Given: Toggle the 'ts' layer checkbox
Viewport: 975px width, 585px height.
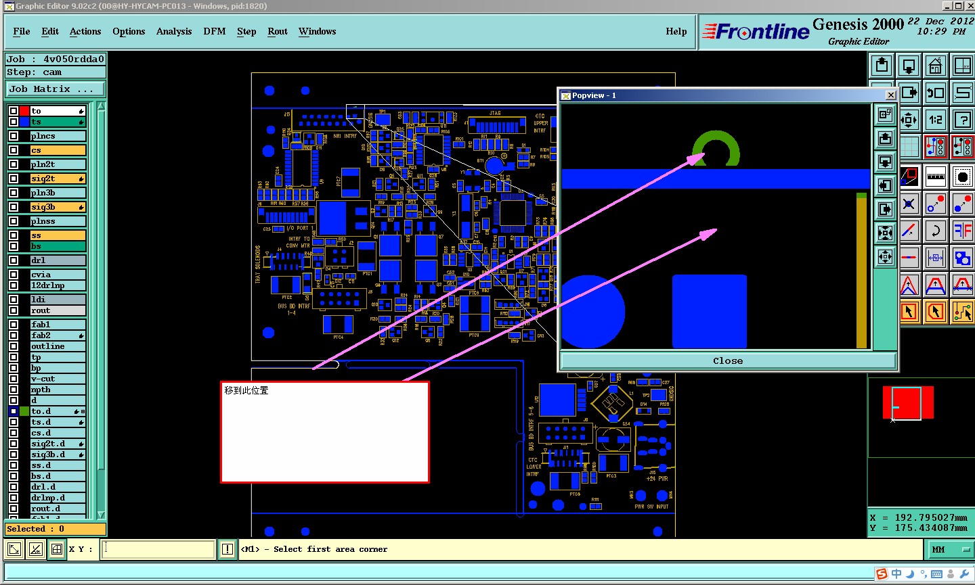Looking at the screenshot, I should (14, 122).
